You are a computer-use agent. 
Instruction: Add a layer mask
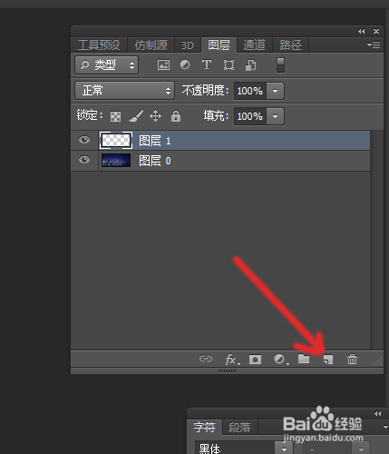(255, 360)
